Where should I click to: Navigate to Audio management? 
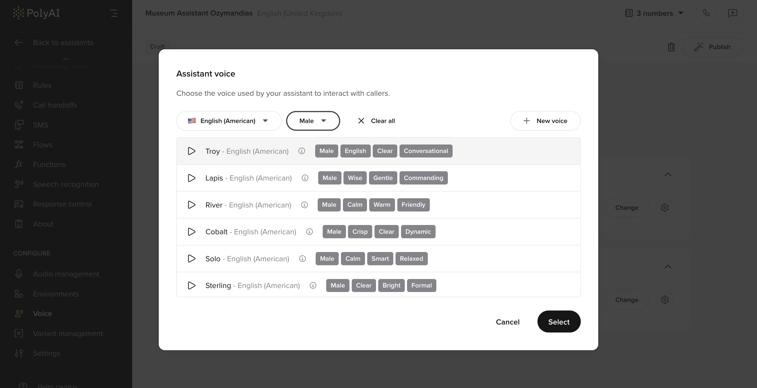point(66,274)
